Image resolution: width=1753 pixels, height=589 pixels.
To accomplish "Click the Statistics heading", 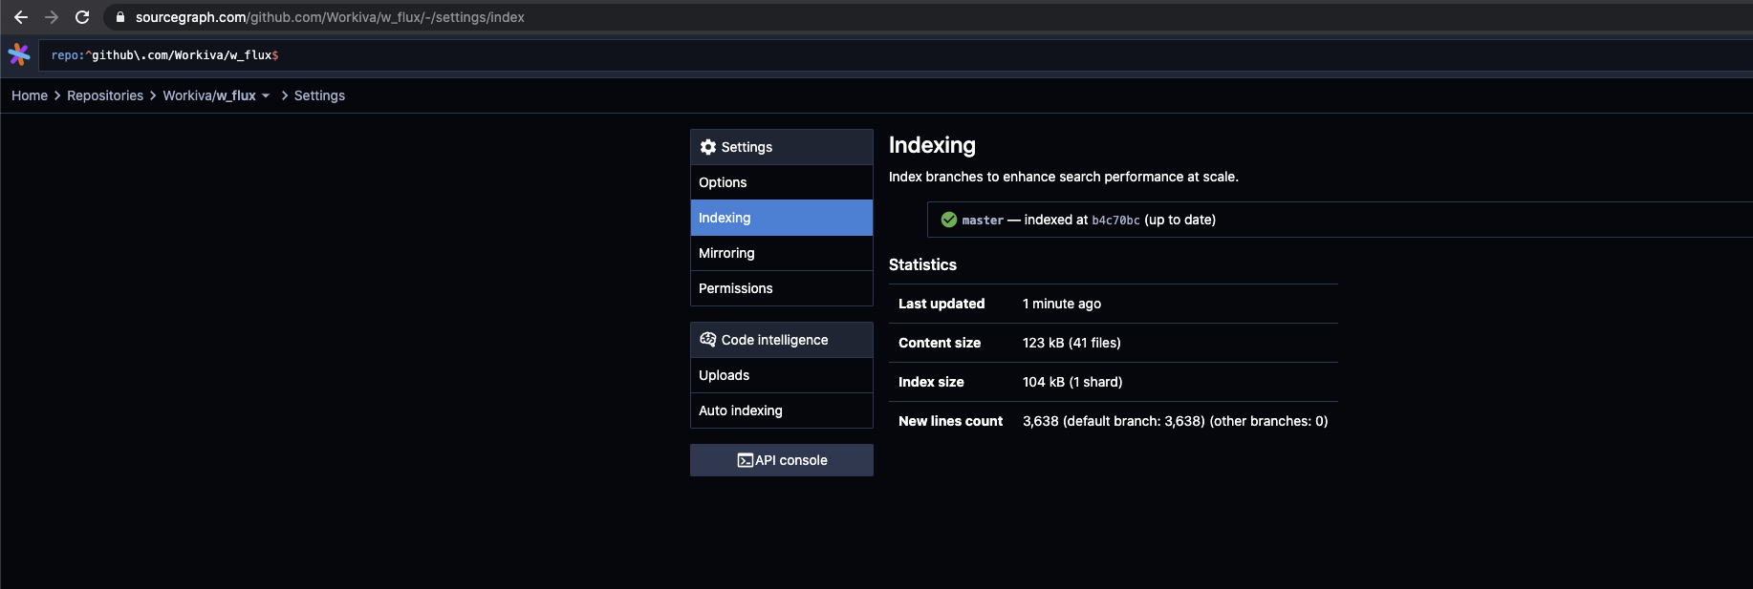I will coord(922,264).
